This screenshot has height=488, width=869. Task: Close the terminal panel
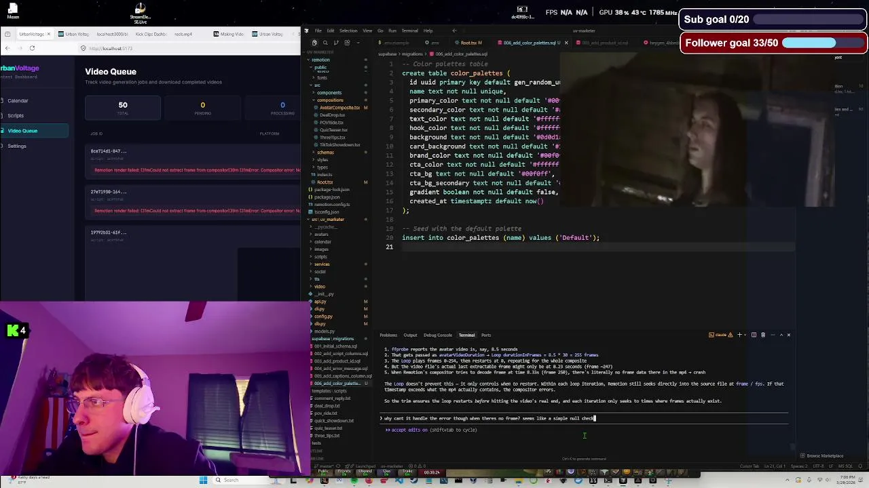(x=788, y=335)
